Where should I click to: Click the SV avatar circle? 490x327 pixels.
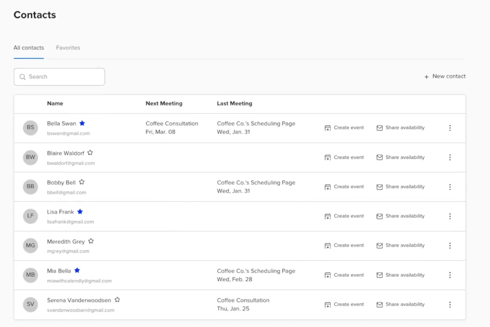coord(30,304)
